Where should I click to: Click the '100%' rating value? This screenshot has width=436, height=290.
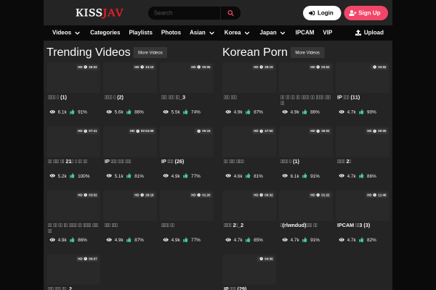(84, 176)
